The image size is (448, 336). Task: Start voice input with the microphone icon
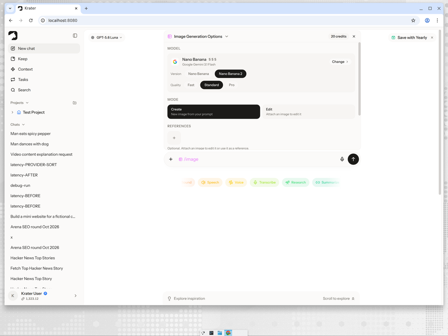342,159
